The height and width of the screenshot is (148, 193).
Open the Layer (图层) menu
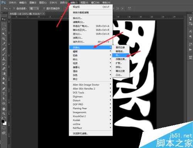pos(43,2)
